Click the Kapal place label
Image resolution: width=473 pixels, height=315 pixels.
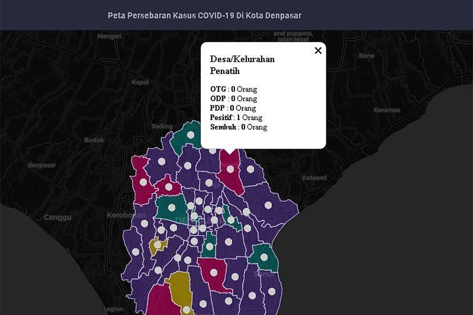[140, 82]
